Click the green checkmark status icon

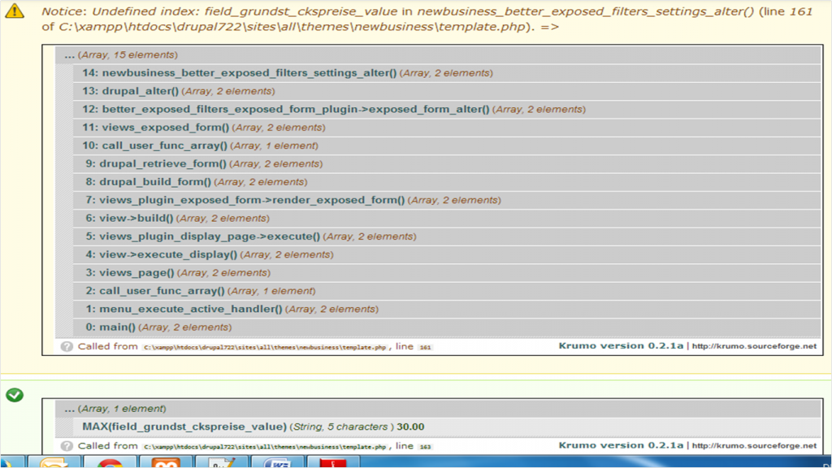(15, 395)
